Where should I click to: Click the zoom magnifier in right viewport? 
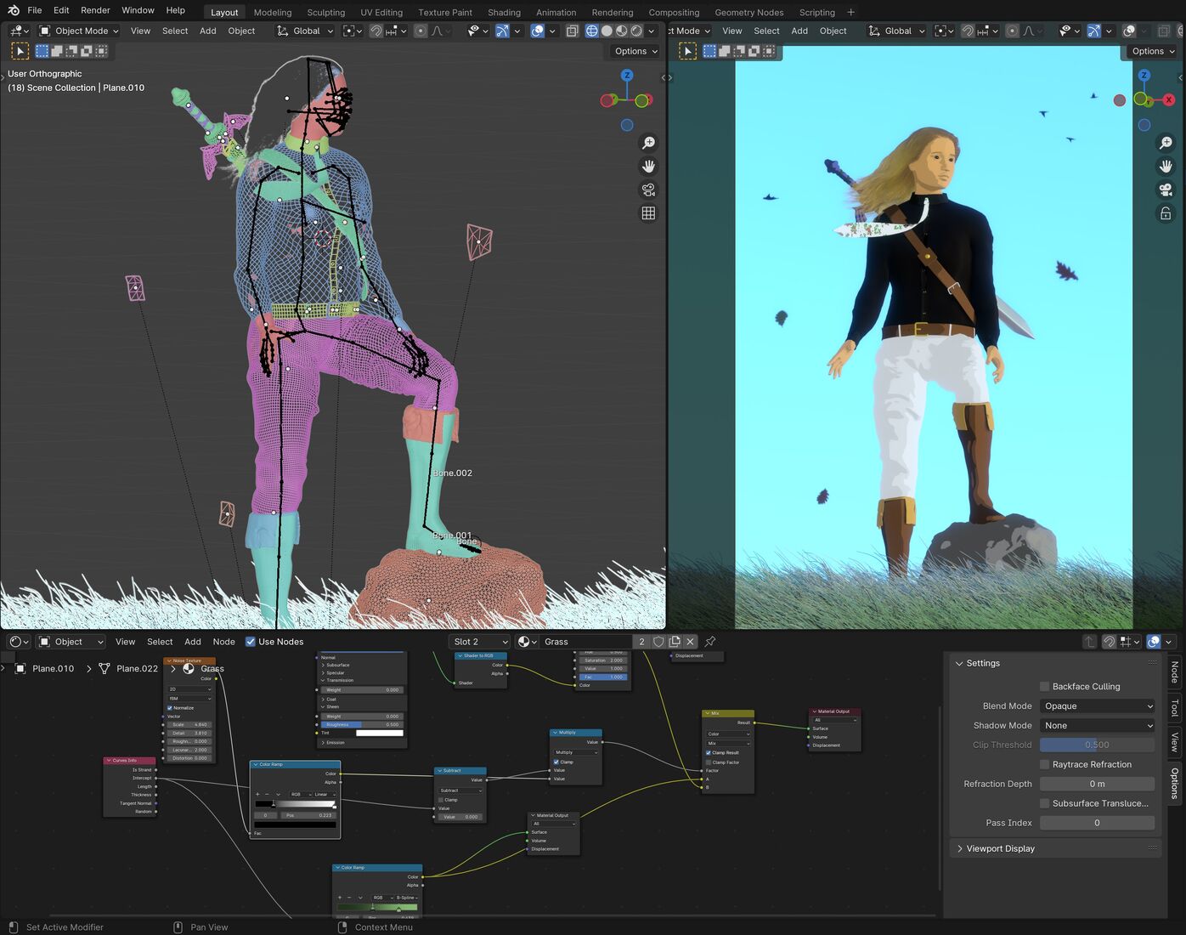[1166, 143]
